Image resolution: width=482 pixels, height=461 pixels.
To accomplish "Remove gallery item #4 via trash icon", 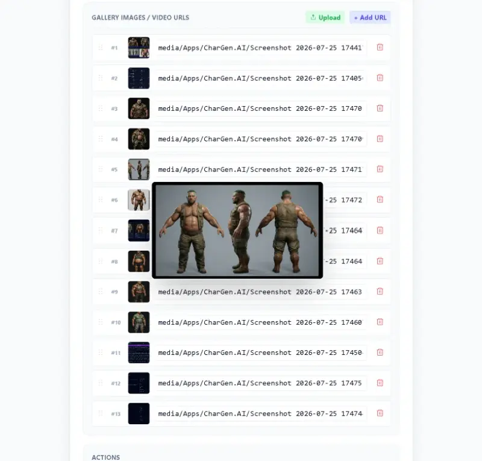I will (x=380, y=139).
